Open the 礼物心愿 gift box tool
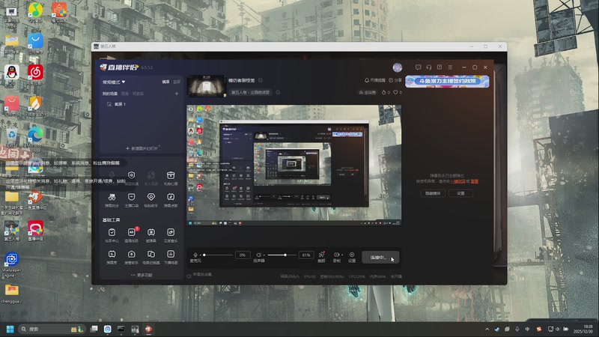The width and height of the screenshot is (599, 337). click(171, 175)
